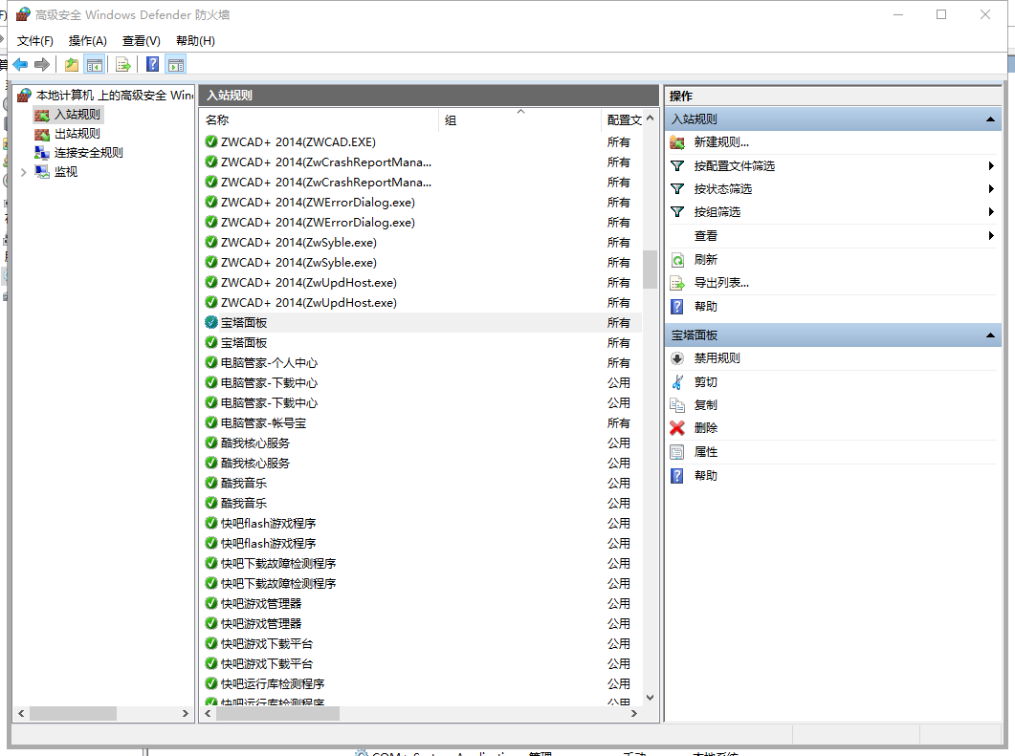
Task: Select the first 快吧游戏下载平台 rule
Action: pos(422,643)
